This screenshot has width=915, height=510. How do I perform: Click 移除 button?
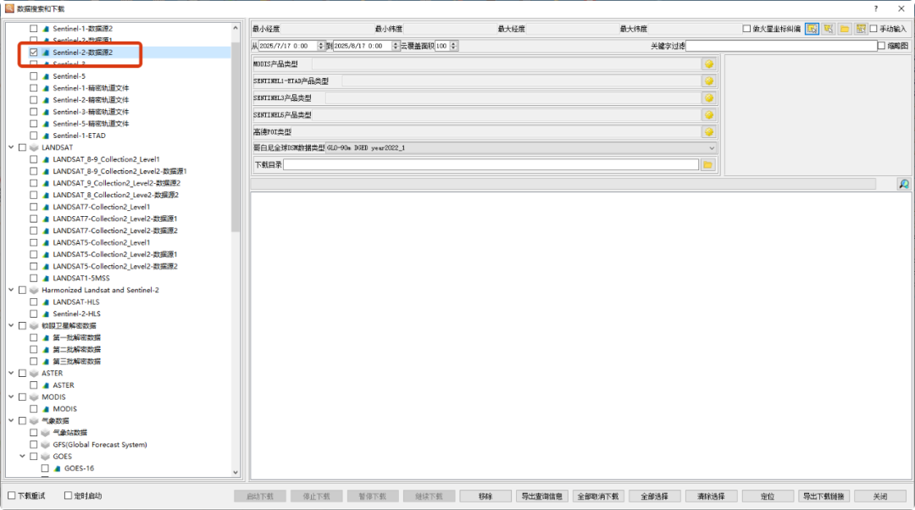[485, 496]
